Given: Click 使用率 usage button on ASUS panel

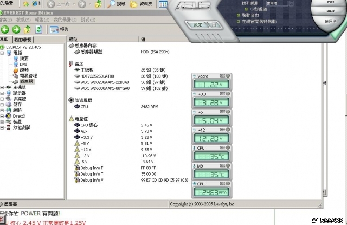Looking at the screenshot, I should point(331,21).
